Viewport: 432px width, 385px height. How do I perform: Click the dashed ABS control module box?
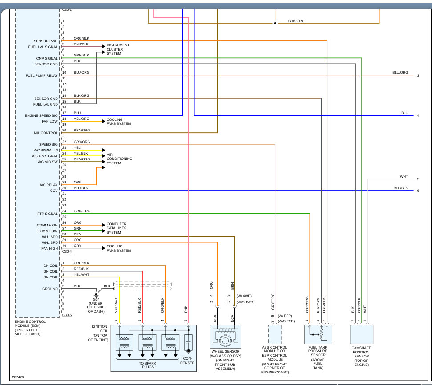click(x=275, y=334)
